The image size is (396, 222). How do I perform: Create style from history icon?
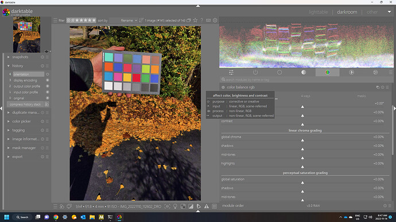click(46, 104)
